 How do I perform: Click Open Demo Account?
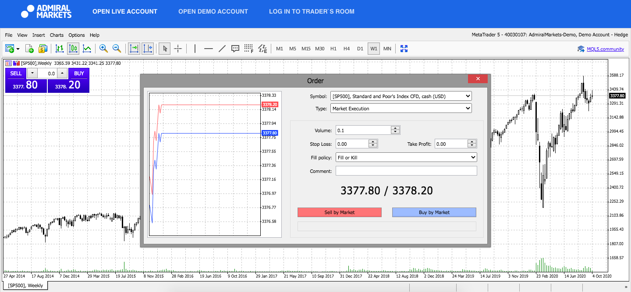213,11
